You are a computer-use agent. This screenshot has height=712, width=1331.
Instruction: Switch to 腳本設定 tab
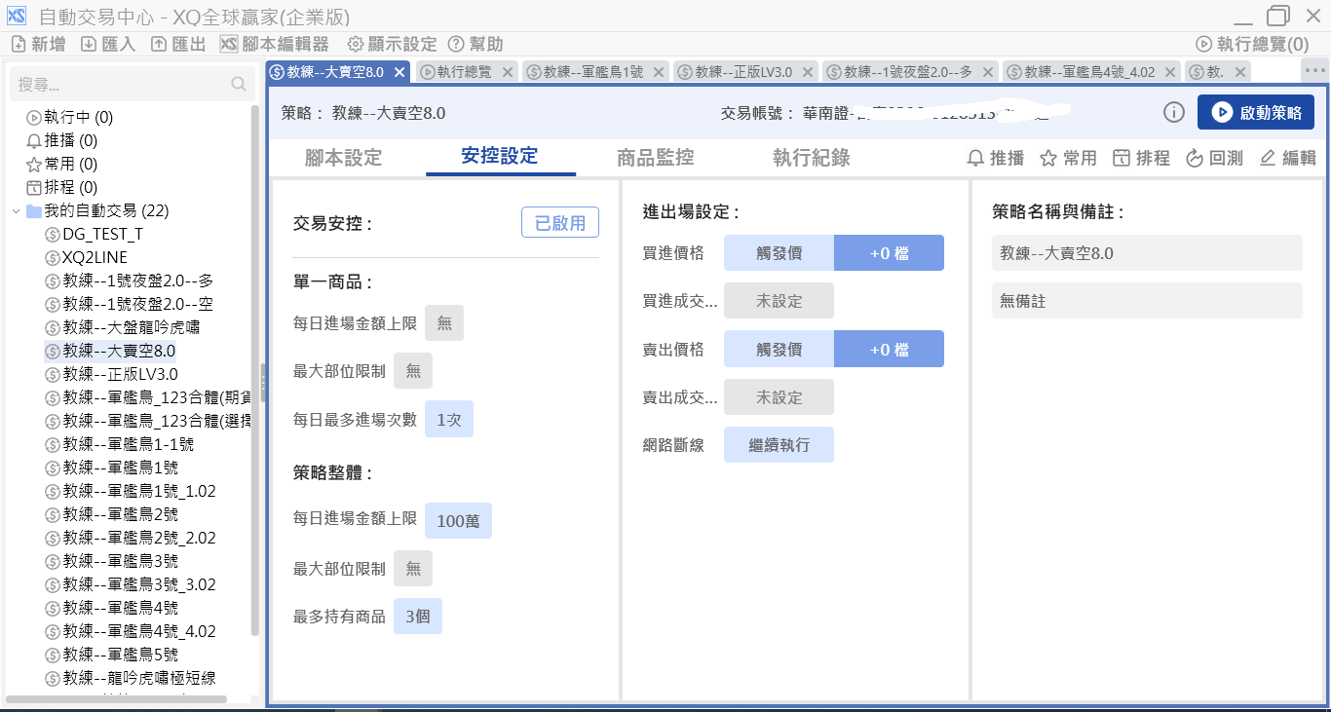(x=343, y=158)
